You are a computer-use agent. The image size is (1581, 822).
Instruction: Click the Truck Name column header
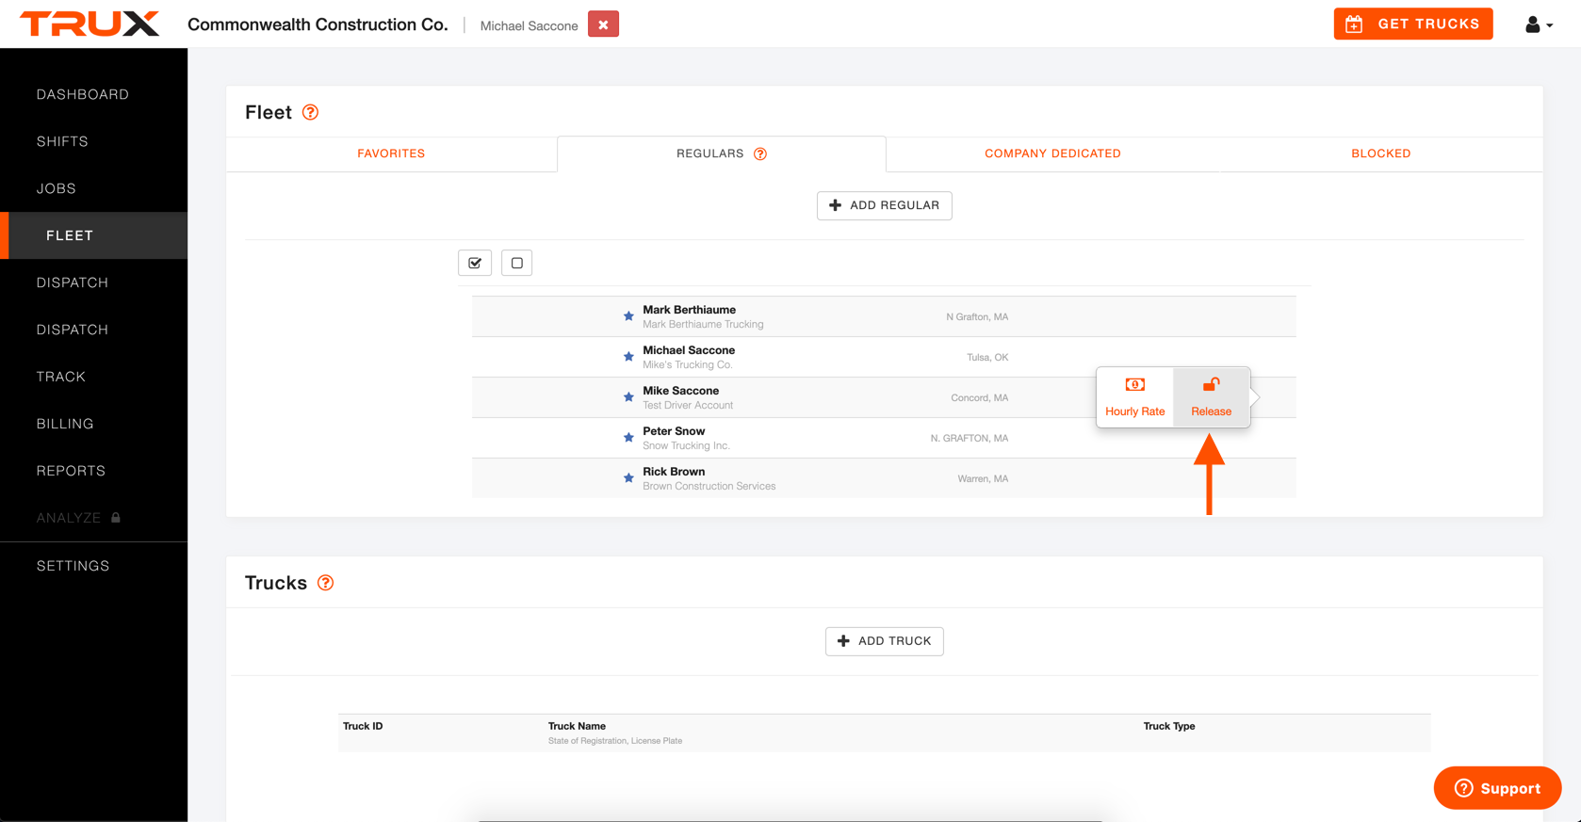577,726
